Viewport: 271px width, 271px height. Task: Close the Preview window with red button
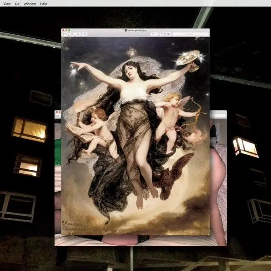64,30
